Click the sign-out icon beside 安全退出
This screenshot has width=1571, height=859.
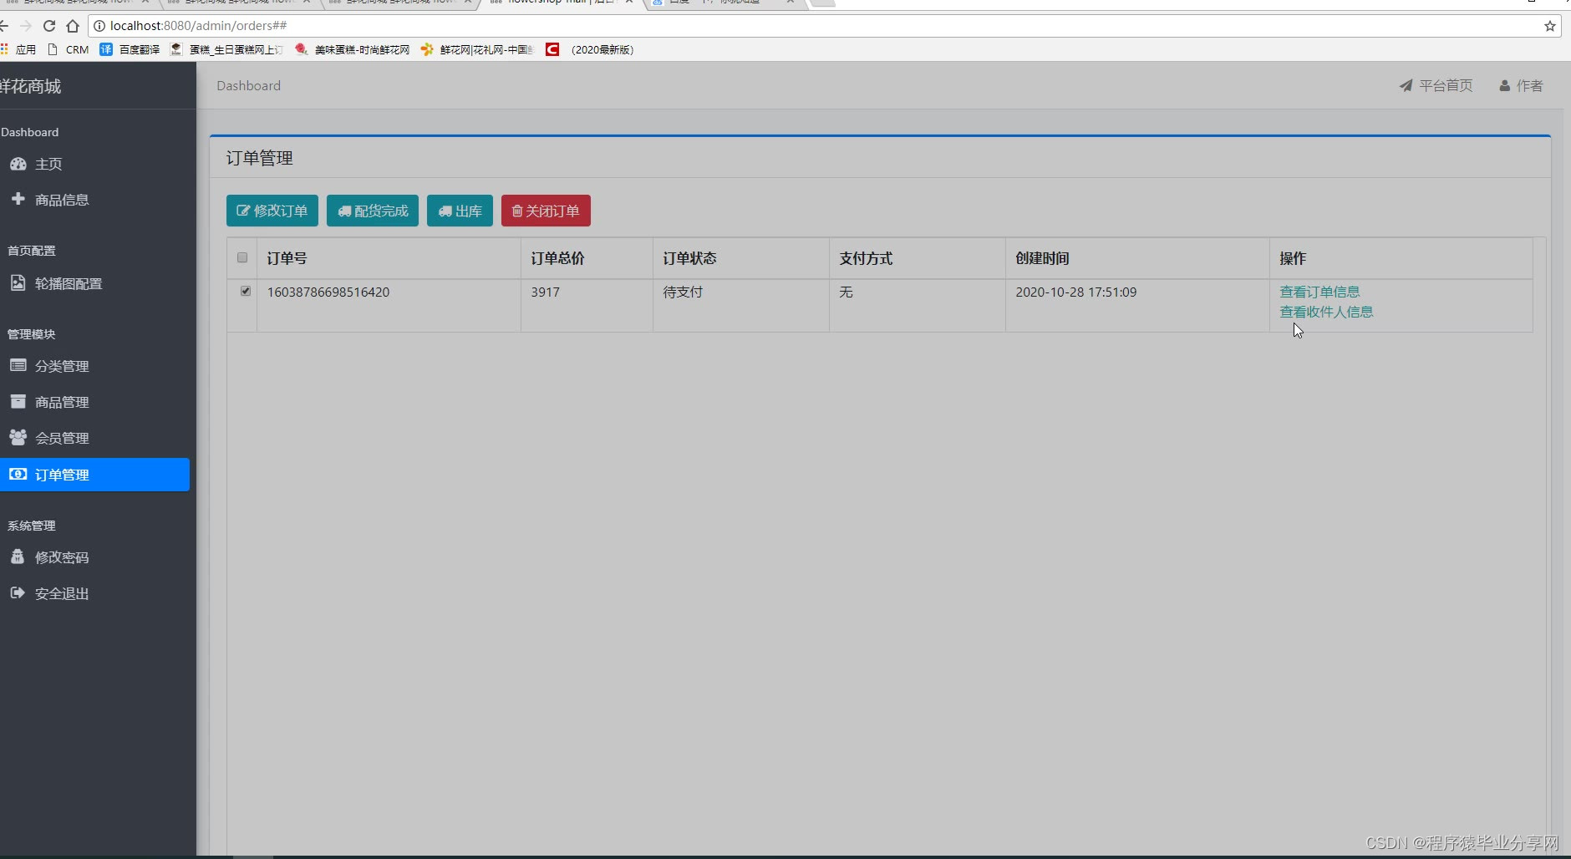18,592
